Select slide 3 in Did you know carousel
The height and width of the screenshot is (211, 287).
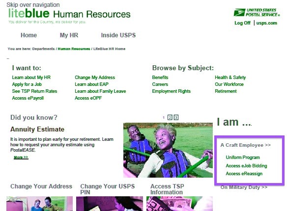click(176, 117)
